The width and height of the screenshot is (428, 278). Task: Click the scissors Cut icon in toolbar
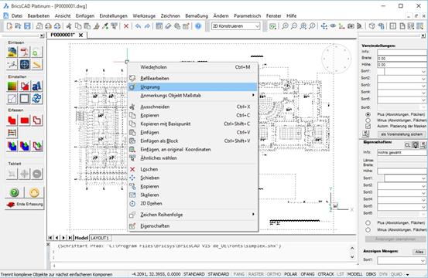pyautogui.click(x=69, y=26)
